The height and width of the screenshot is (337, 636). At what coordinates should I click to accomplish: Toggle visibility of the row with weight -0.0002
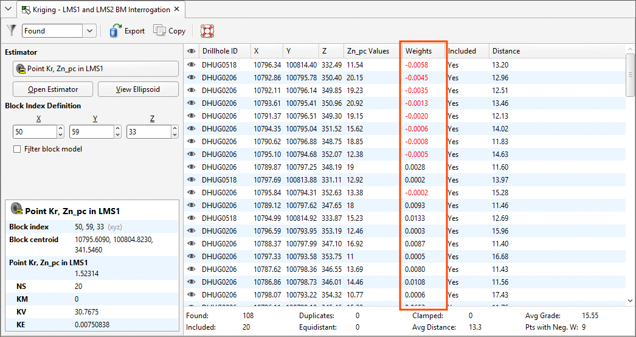coord(191,192)
